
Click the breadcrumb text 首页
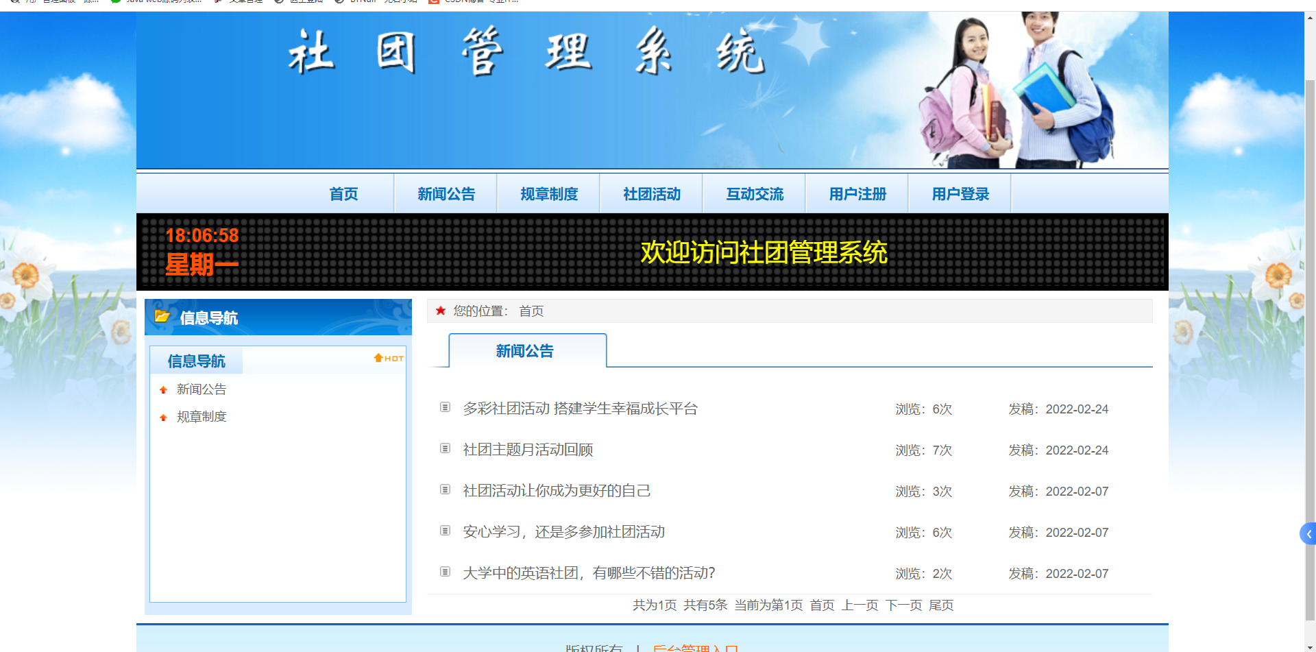pyautogui.click(x=531, y=311)
